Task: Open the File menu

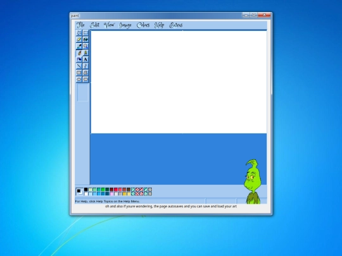Action: click(x=80, y=25)
